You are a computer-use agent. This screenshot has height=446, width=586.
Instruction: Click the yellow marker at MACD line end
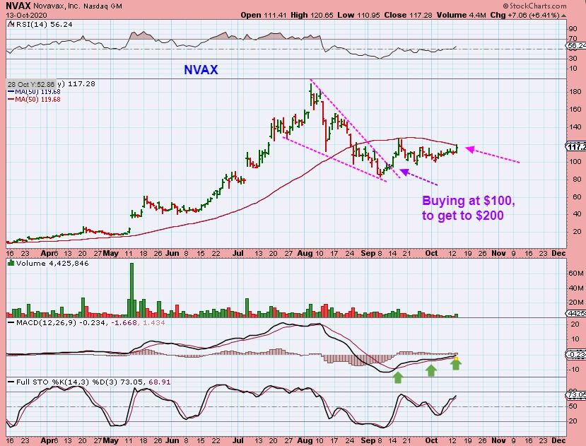(x=456, y=358)
